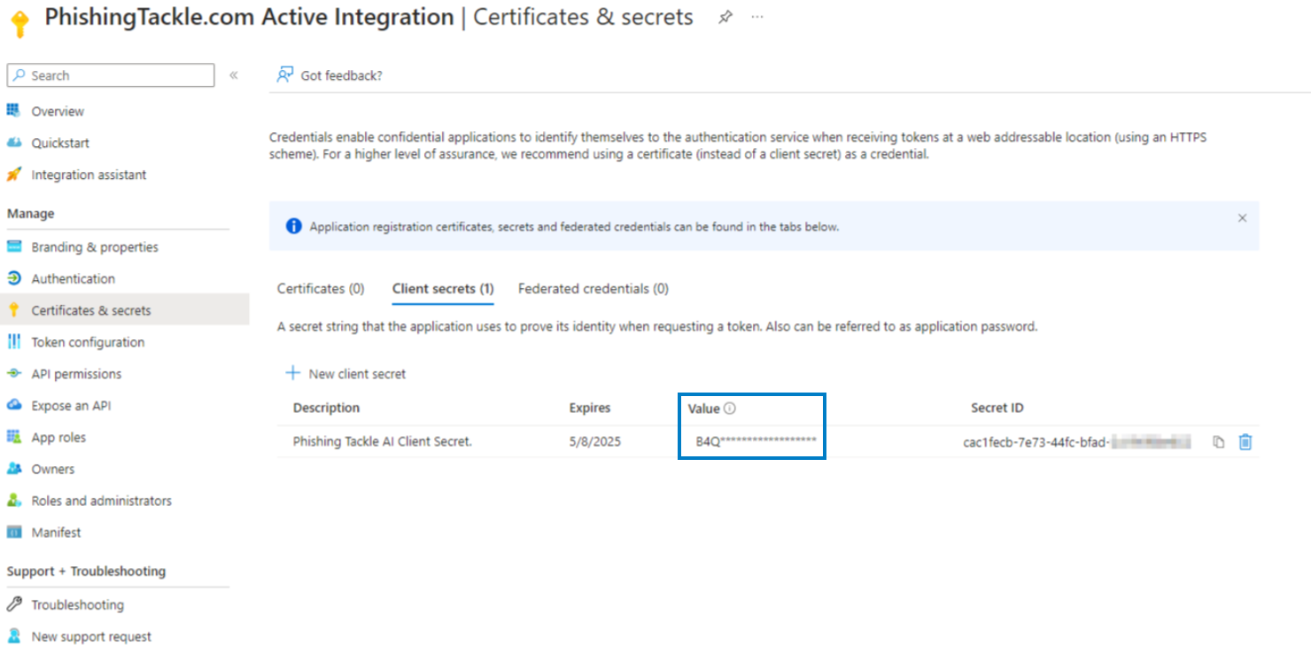Screen dimensions: 1311x669
Task: Select Certificates & secrets in sidebar
Action: click(x=91, y=310)
